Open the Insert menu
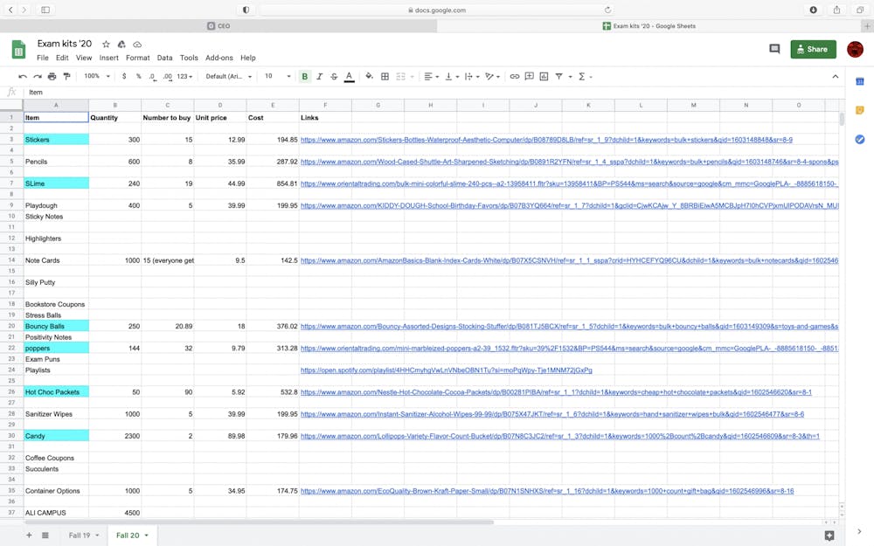Viewport: 874px width, 546px height. (x=108, y=59)
